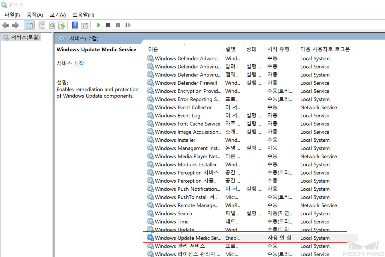
Task: Click the 네트... description of Windows Time
Action: (x=232, y=222)
